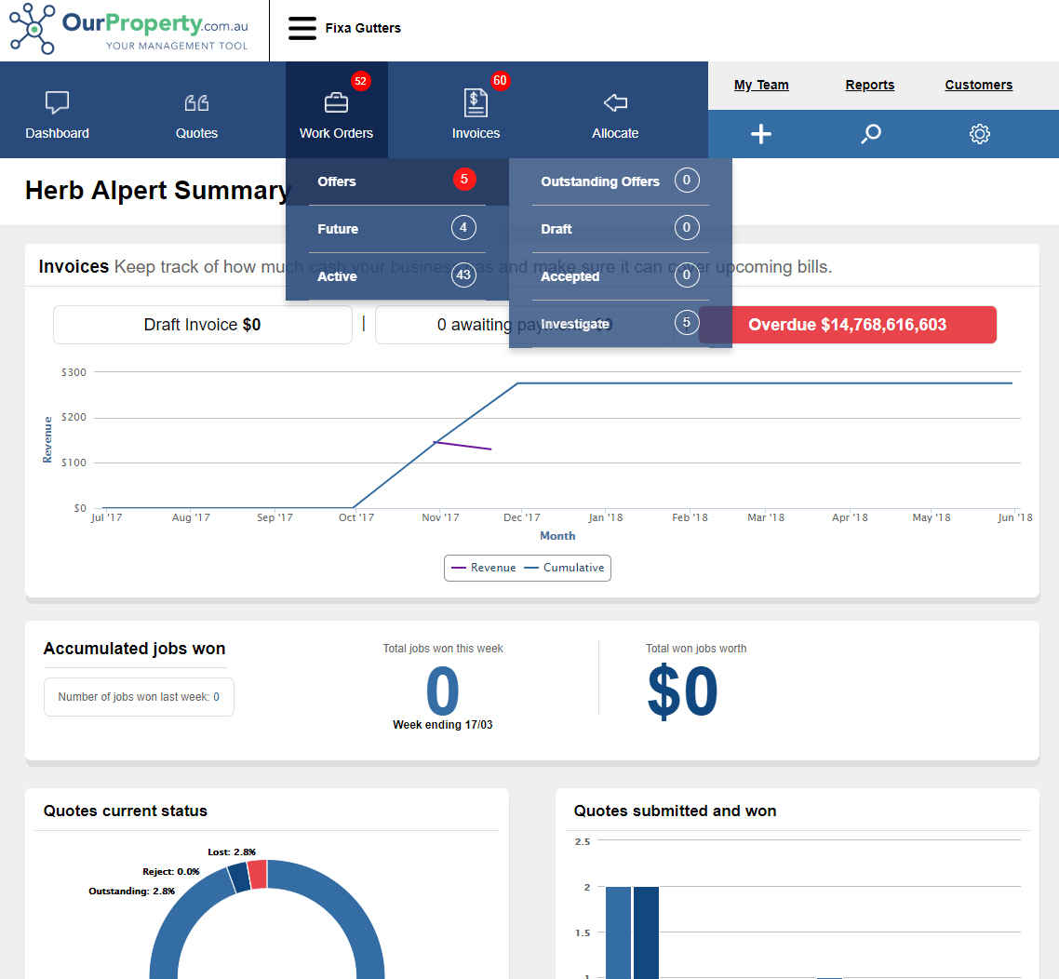Click the awaiting payment button
The width and height of the screenshot is (1059, 979).
pos(524,325)
